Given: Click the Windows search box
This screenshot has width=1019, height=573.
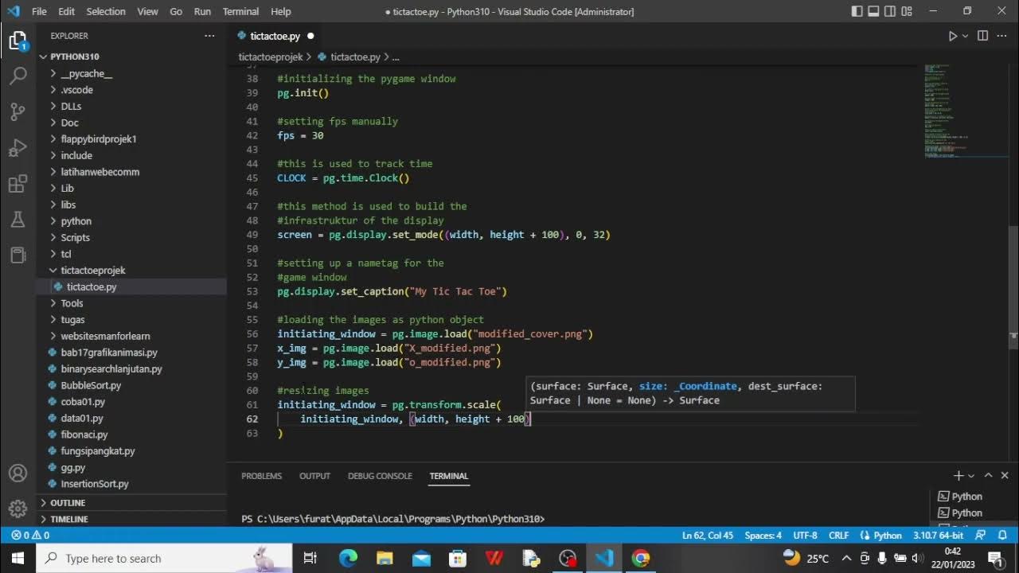Looking at the screenshot, I should pos(165,558).
